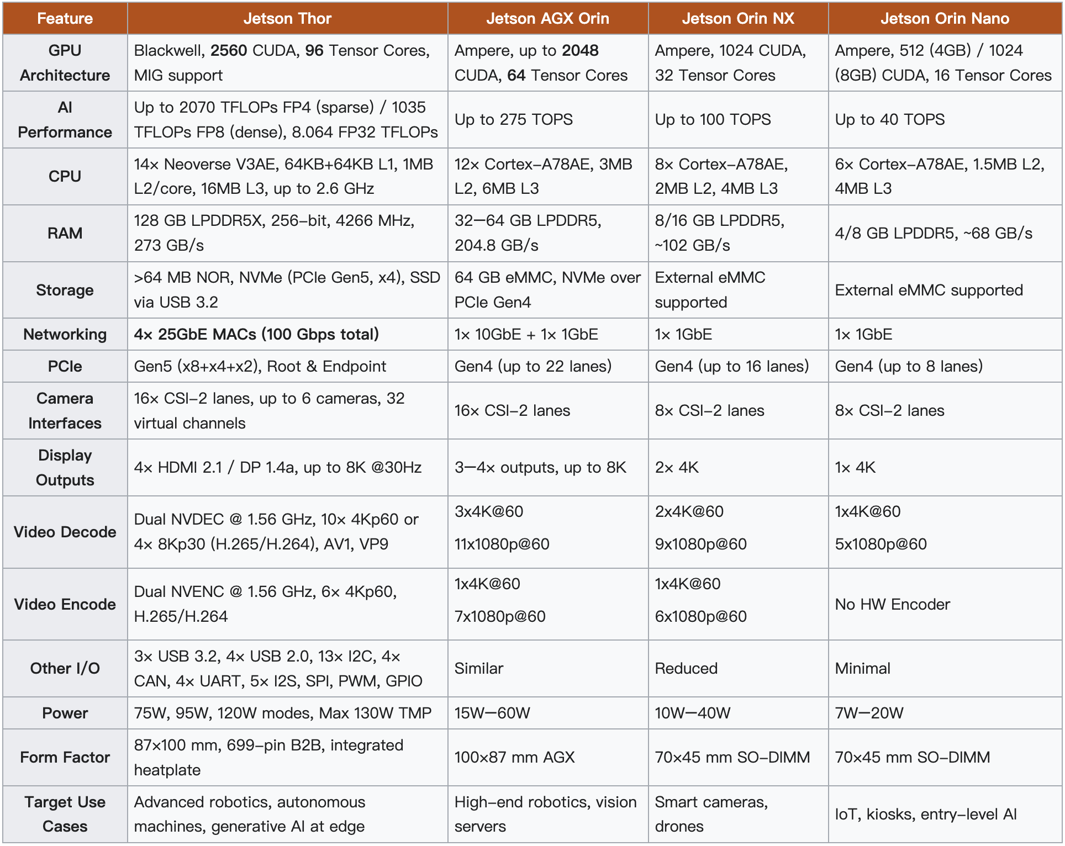The height and width of the screenshot is (846, 1065).
Task: Click the Form Factor row label
Action: (65, 757)
